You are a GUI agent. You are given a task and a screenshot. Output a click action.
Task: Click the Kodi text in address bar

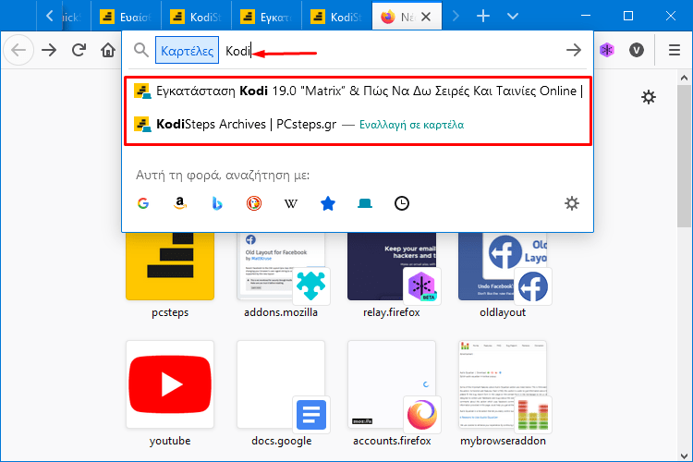point(237,51)
